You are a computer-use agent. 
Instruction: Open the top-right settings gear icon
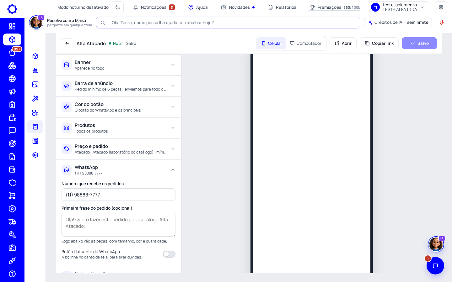(441, 7)
